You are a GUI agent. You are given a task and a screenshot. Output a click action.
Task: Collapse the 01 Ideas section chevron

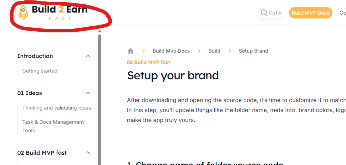pyautogui.click(x=88, y=93)
